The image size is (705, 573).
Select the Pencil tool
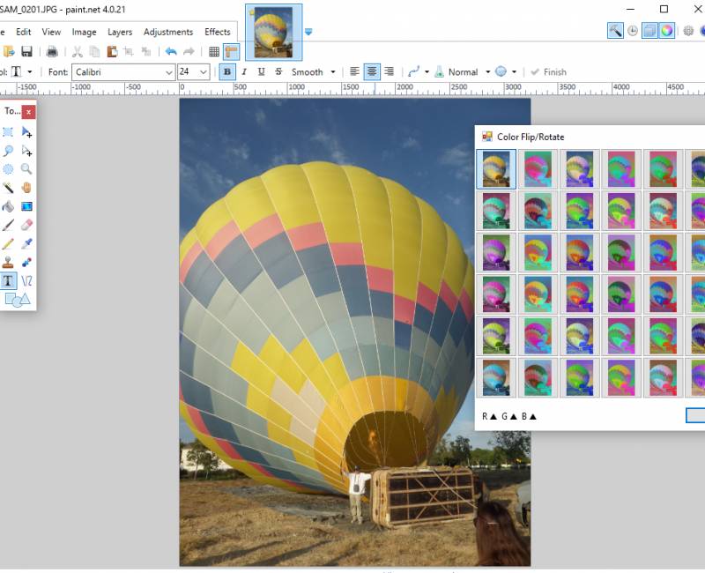point(8,244)
